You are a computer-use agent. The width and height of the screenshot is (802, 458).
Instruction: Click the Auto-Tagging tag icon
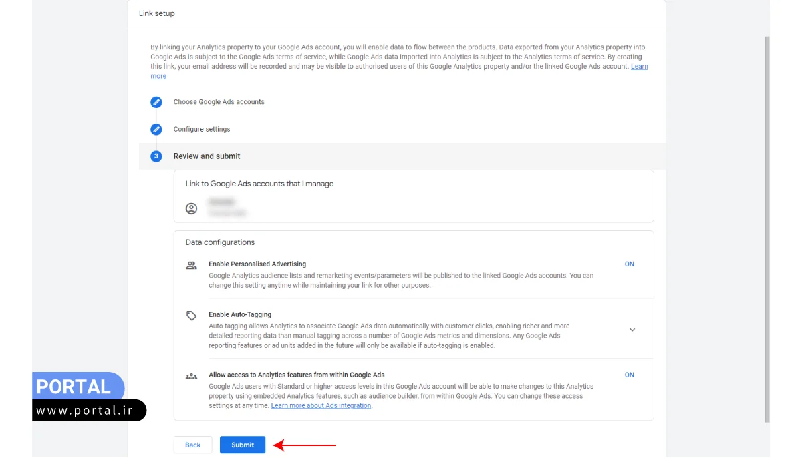[191, 316]
